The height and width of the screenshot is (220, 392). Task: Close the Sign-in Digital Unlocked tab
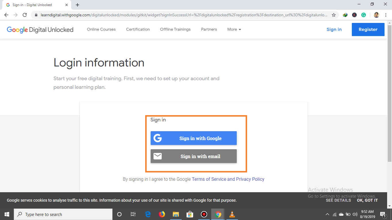67,5
